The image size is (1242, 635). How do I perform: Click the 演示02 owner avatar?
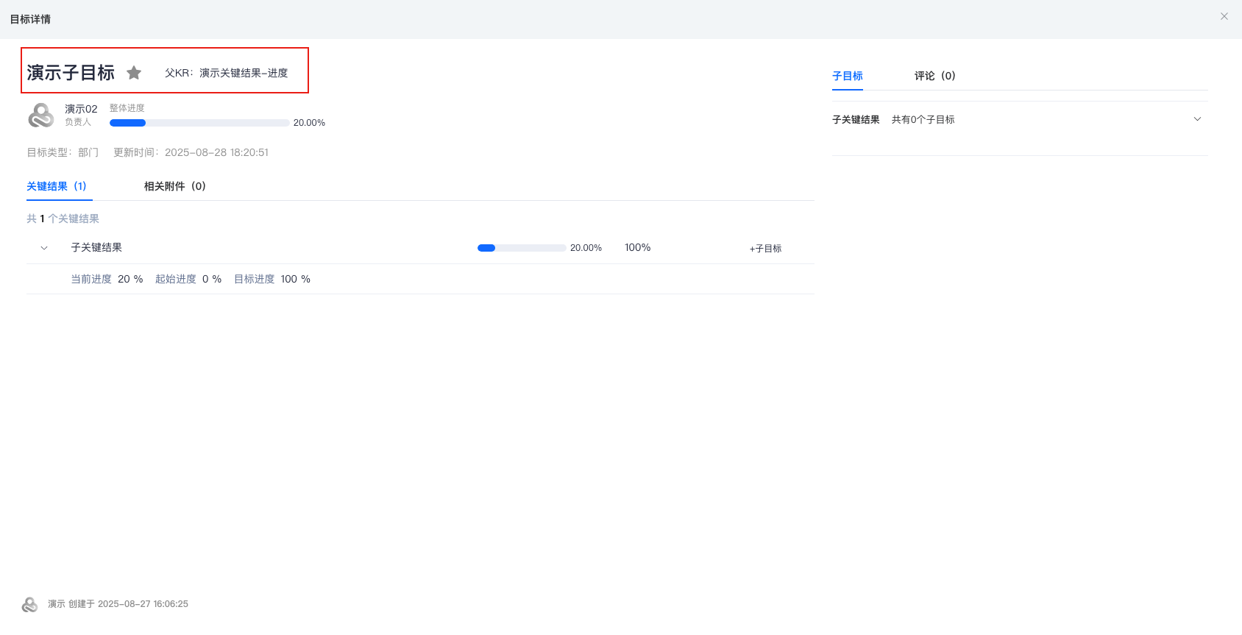tap(41, 116)
